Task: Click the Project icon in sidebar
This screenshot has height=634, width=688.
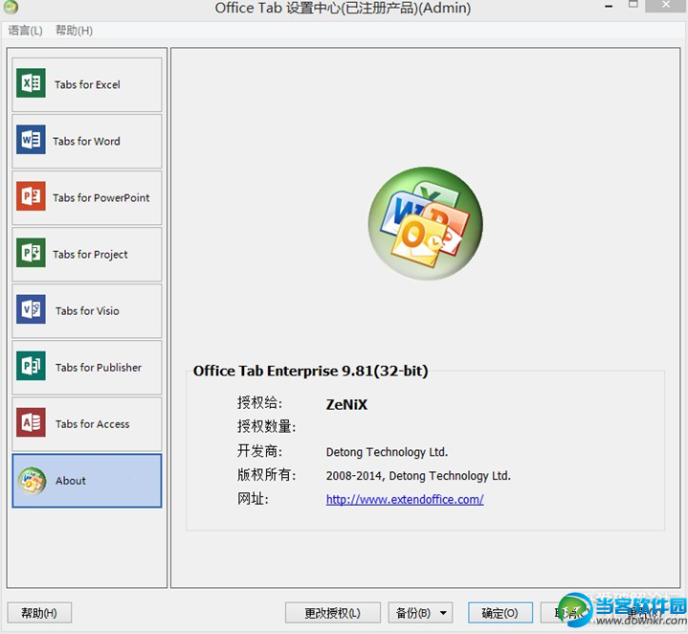Action: tap(31, 253)
